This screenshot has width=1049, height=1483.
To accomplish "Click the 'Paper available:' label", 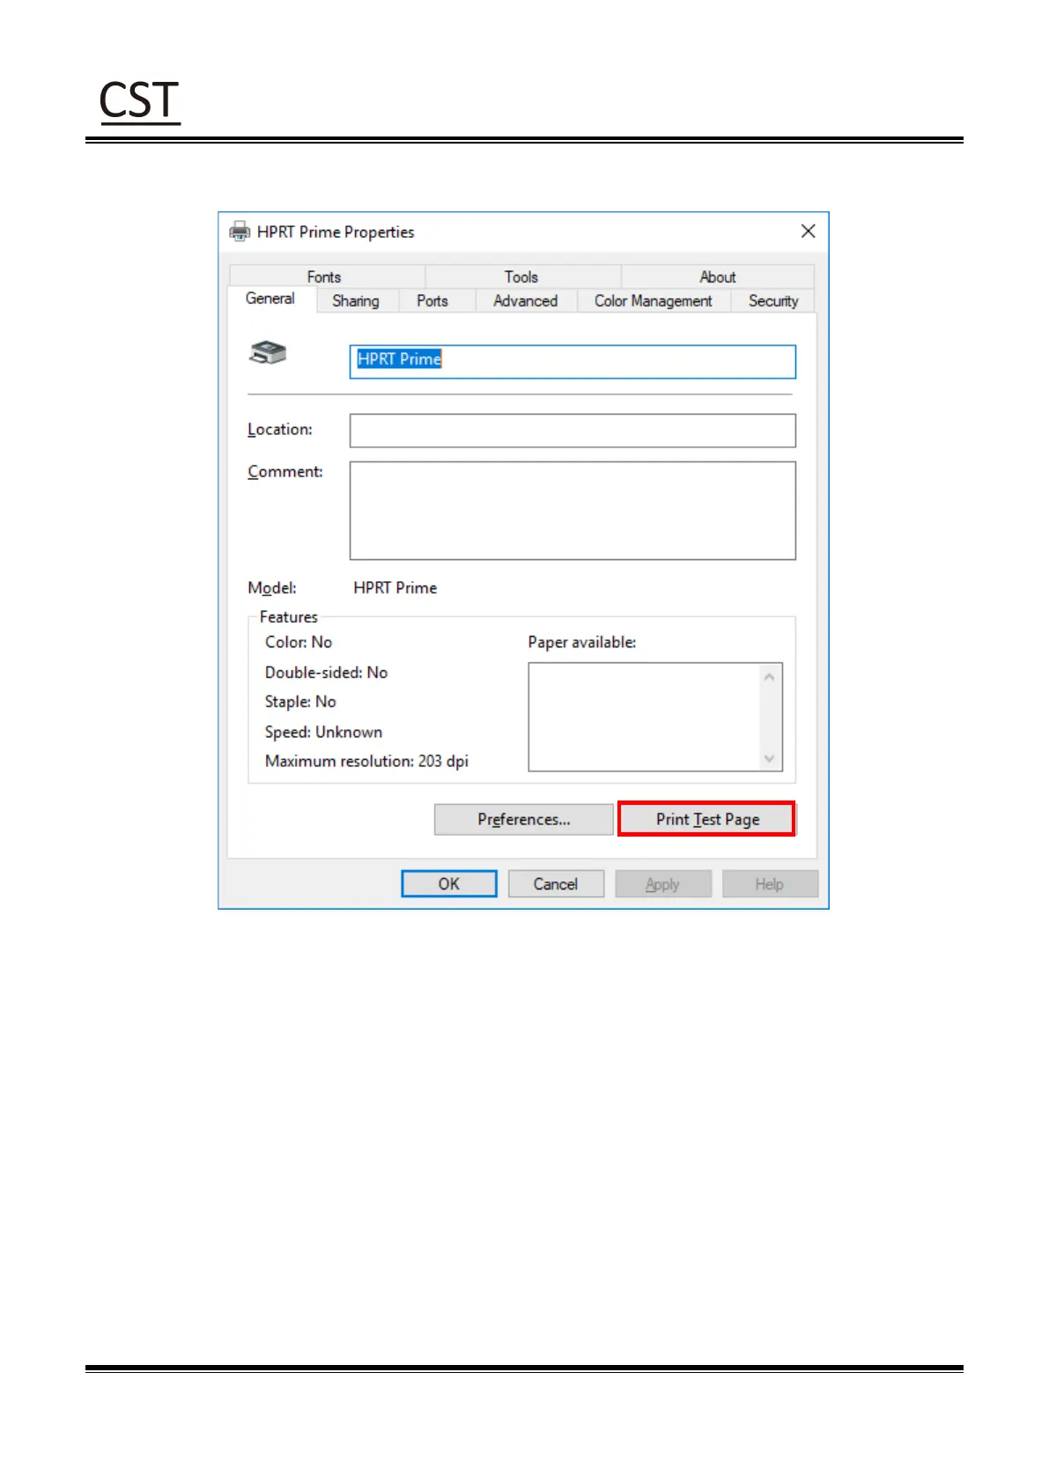I will [x=582, y=642].
